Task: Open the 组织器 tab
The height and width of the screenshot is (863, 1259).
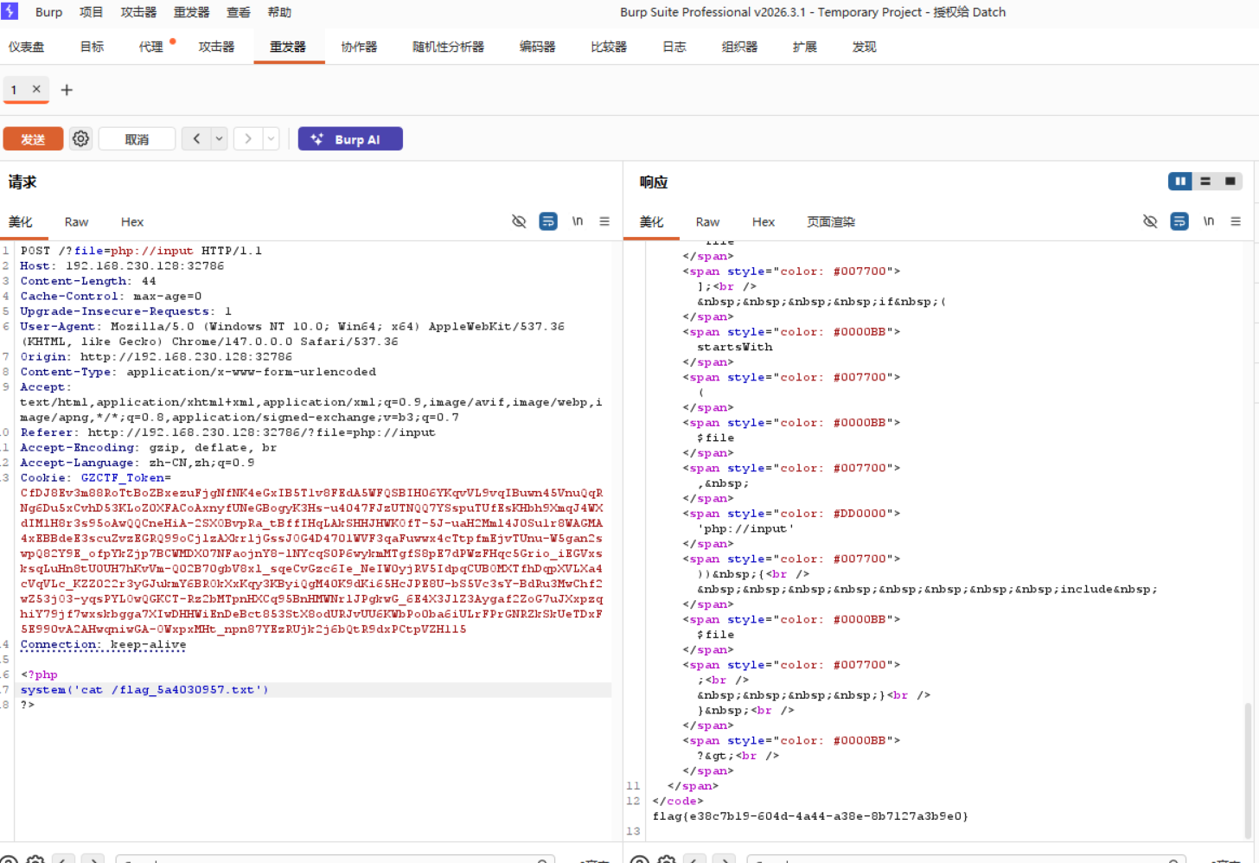Action: 739,47
